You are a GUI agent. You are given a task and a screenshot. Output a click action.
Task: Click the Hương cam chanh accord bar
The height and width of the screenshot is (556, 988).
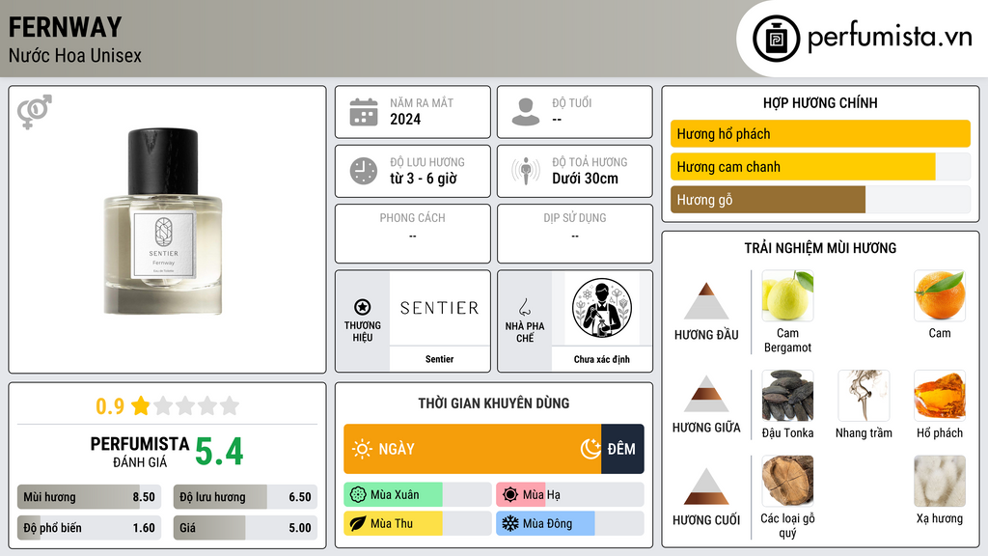[x=820, y=166]
